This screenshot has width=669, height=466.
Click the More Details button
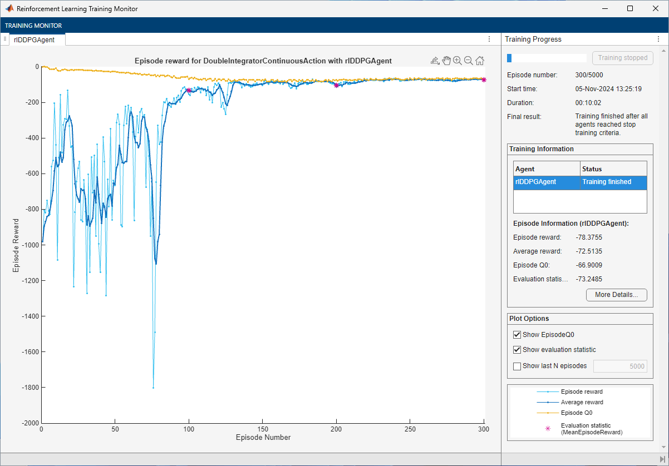click(x=616, y=295)
